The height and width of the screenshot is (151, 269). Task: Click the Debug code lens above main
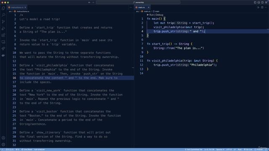coord(159,15)
